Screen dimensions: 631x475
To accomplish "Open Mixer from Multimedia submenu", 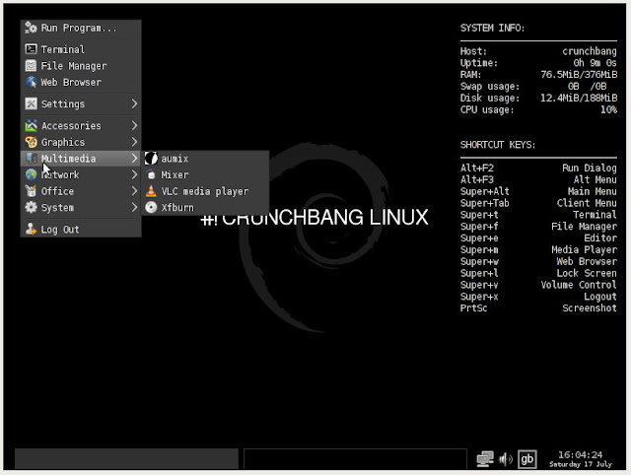I will 205,174.
